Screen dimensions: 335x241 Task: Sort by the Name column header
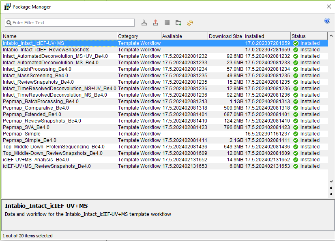point(59,36)
